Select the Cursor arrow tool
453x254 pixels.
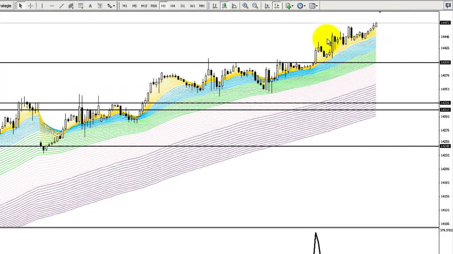[x=21, y=6]
